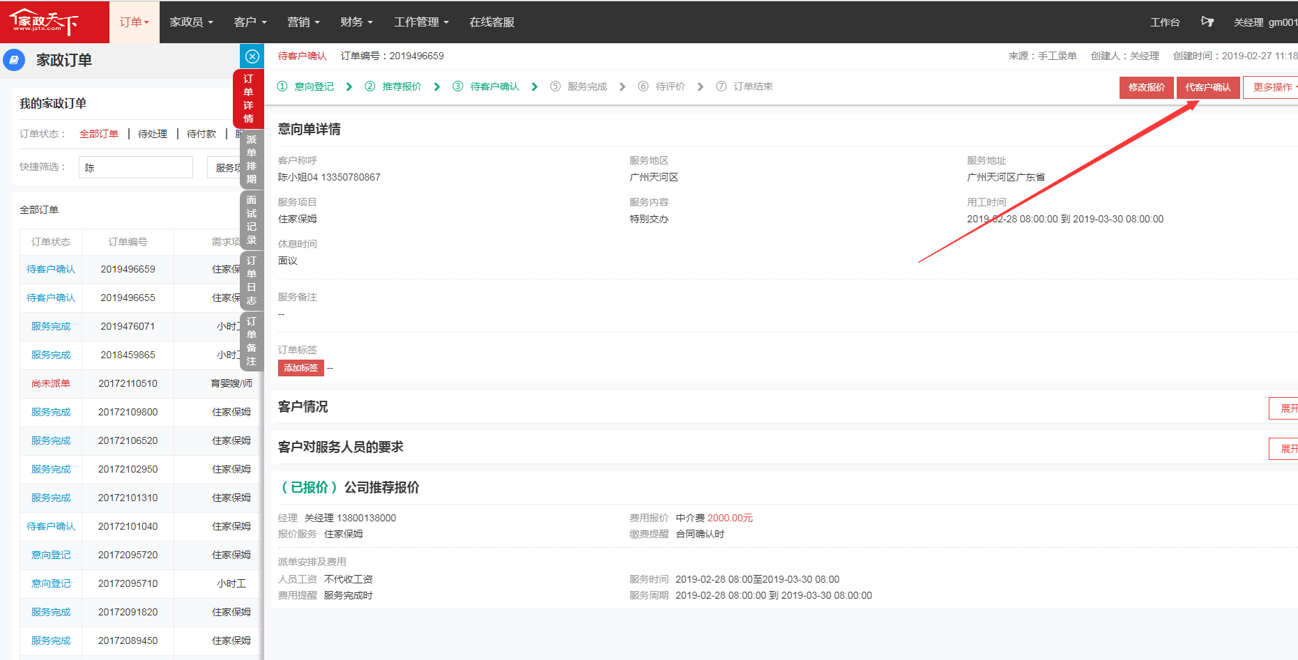Select order number 20172101310 cell
The image size is (1298, 660).
click(128, 498)
